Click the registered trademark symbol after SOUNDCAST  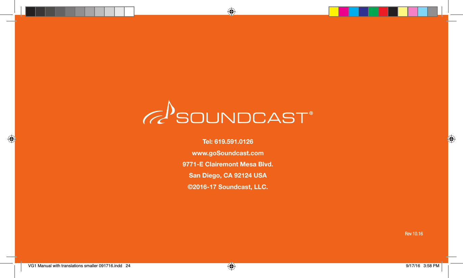click(311, 113)
